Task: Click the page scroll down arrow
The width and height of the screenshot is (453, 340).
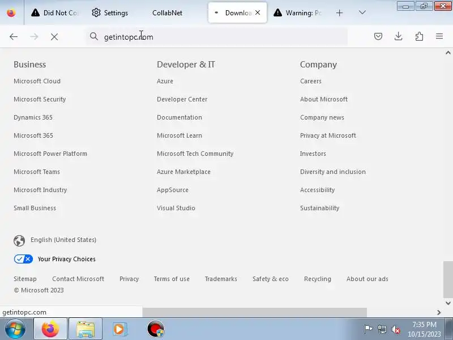Action: [448, 303]
